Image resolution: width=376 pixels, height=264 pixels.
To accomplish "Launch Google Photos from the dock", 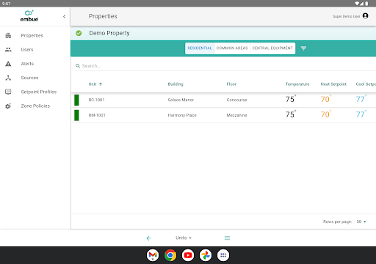I will click(206, 255).
